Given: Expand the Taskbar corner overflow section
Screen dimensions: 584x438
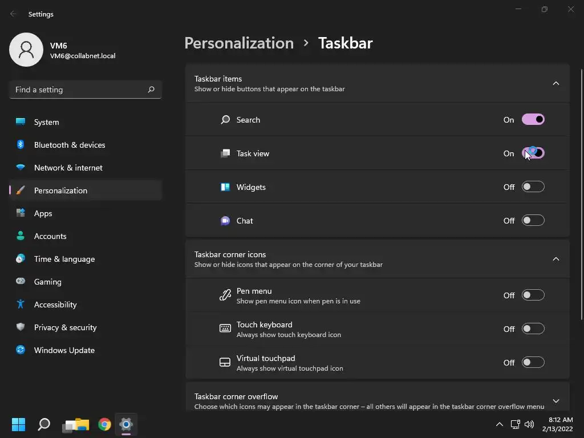Looking at the screenshot, I should 556,401.
